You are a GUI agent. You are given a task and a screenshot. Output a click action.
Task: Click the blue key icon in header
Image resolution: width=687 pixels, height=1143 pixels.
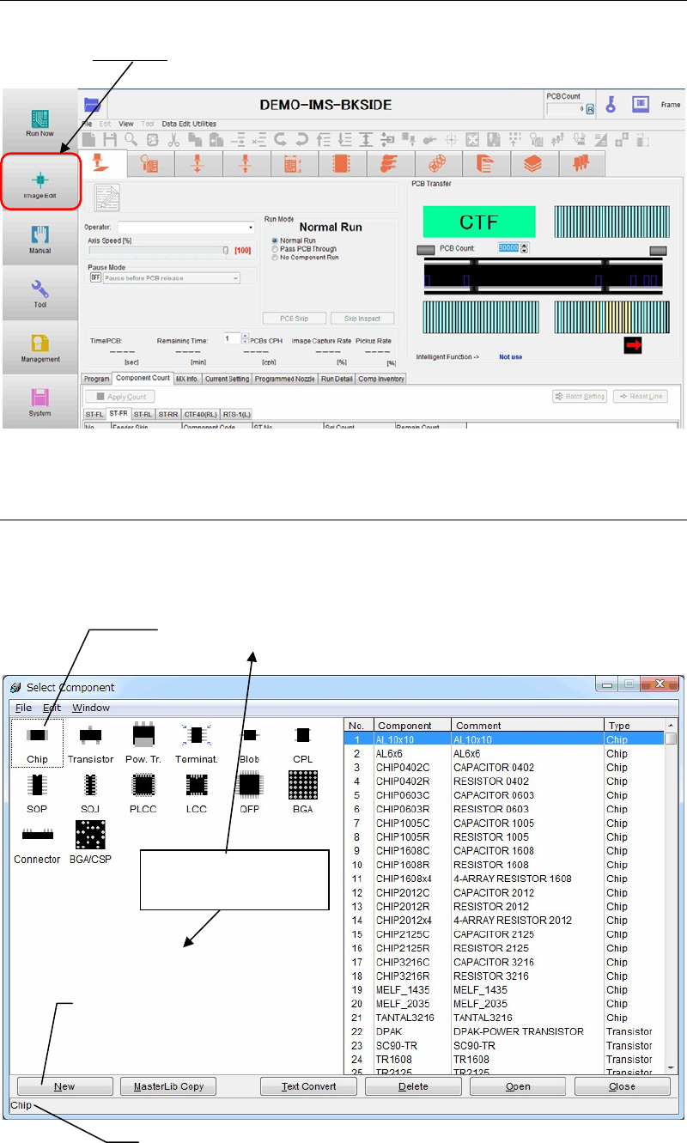(x=611, y=104)
